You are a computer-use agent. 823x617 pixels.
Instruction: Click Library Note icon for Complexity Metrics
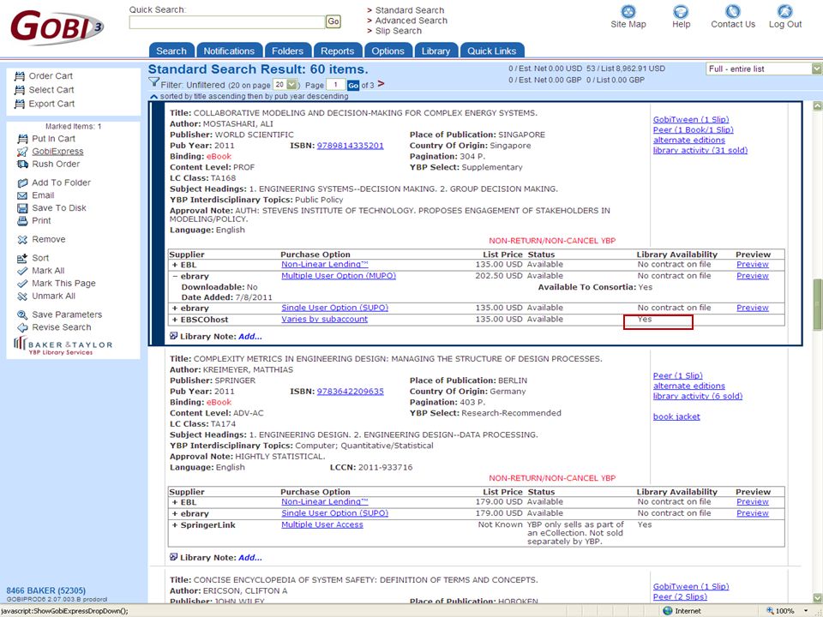pyautogui.click(x=174, y=557)
